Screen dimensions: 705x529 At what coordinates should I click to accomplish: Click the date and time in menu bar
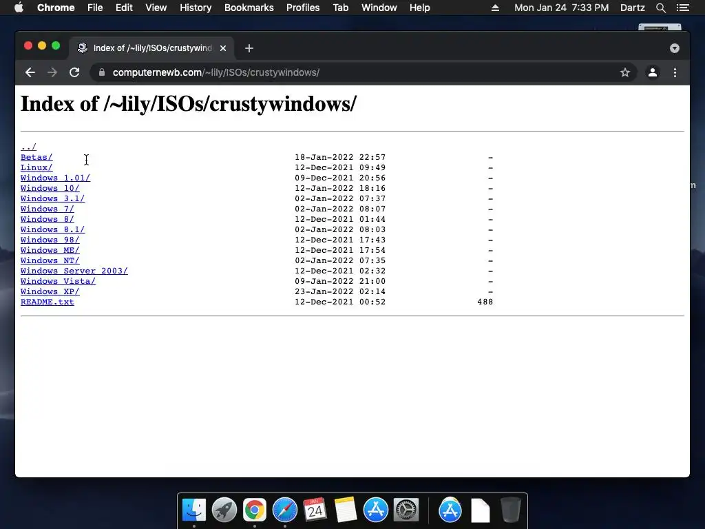point(562,8)
